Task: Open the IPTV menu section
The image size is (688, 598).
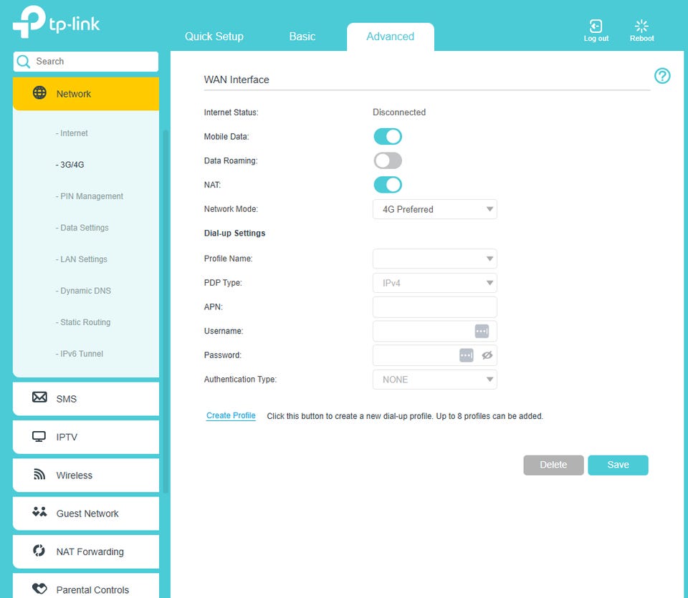Action: (86, 437)
